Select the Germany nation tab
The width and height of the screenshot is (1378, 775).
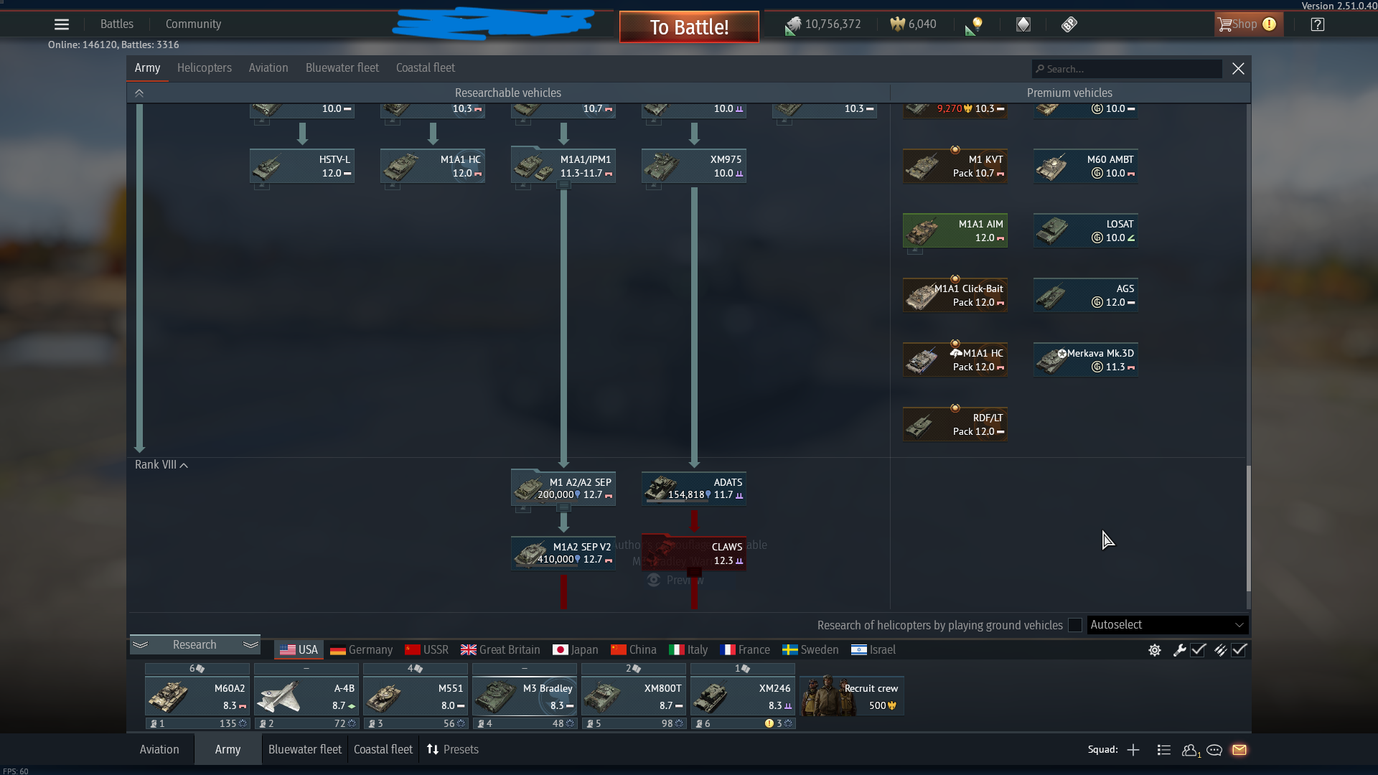tap(362, 650)
